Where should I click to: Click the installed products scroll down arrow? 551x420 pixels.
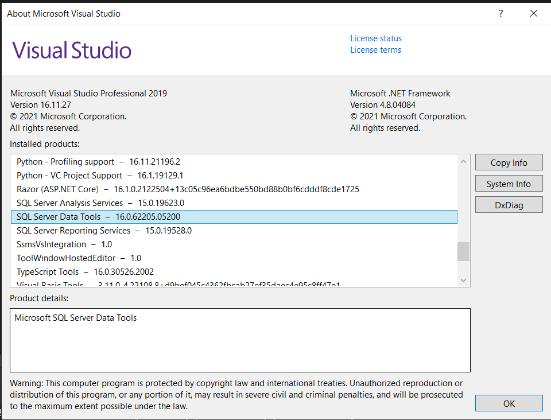tap(463, 280)
